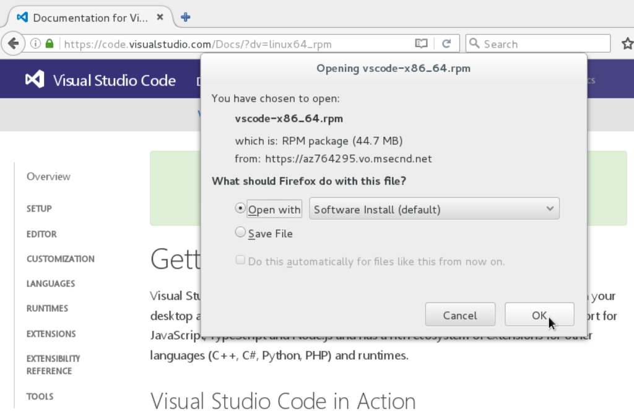Viewport: 634px width, 414px height.
Task: Close the Documentation tab using its X
Action: (x=160, y=17)
